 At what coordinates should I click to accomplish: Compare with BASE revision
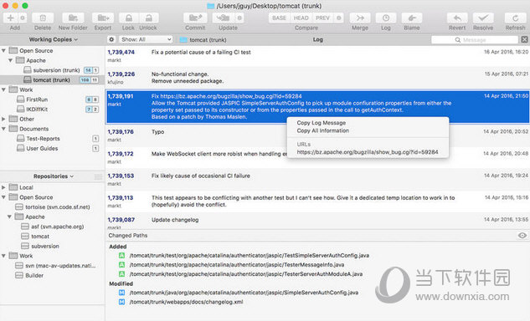point(279,18)
